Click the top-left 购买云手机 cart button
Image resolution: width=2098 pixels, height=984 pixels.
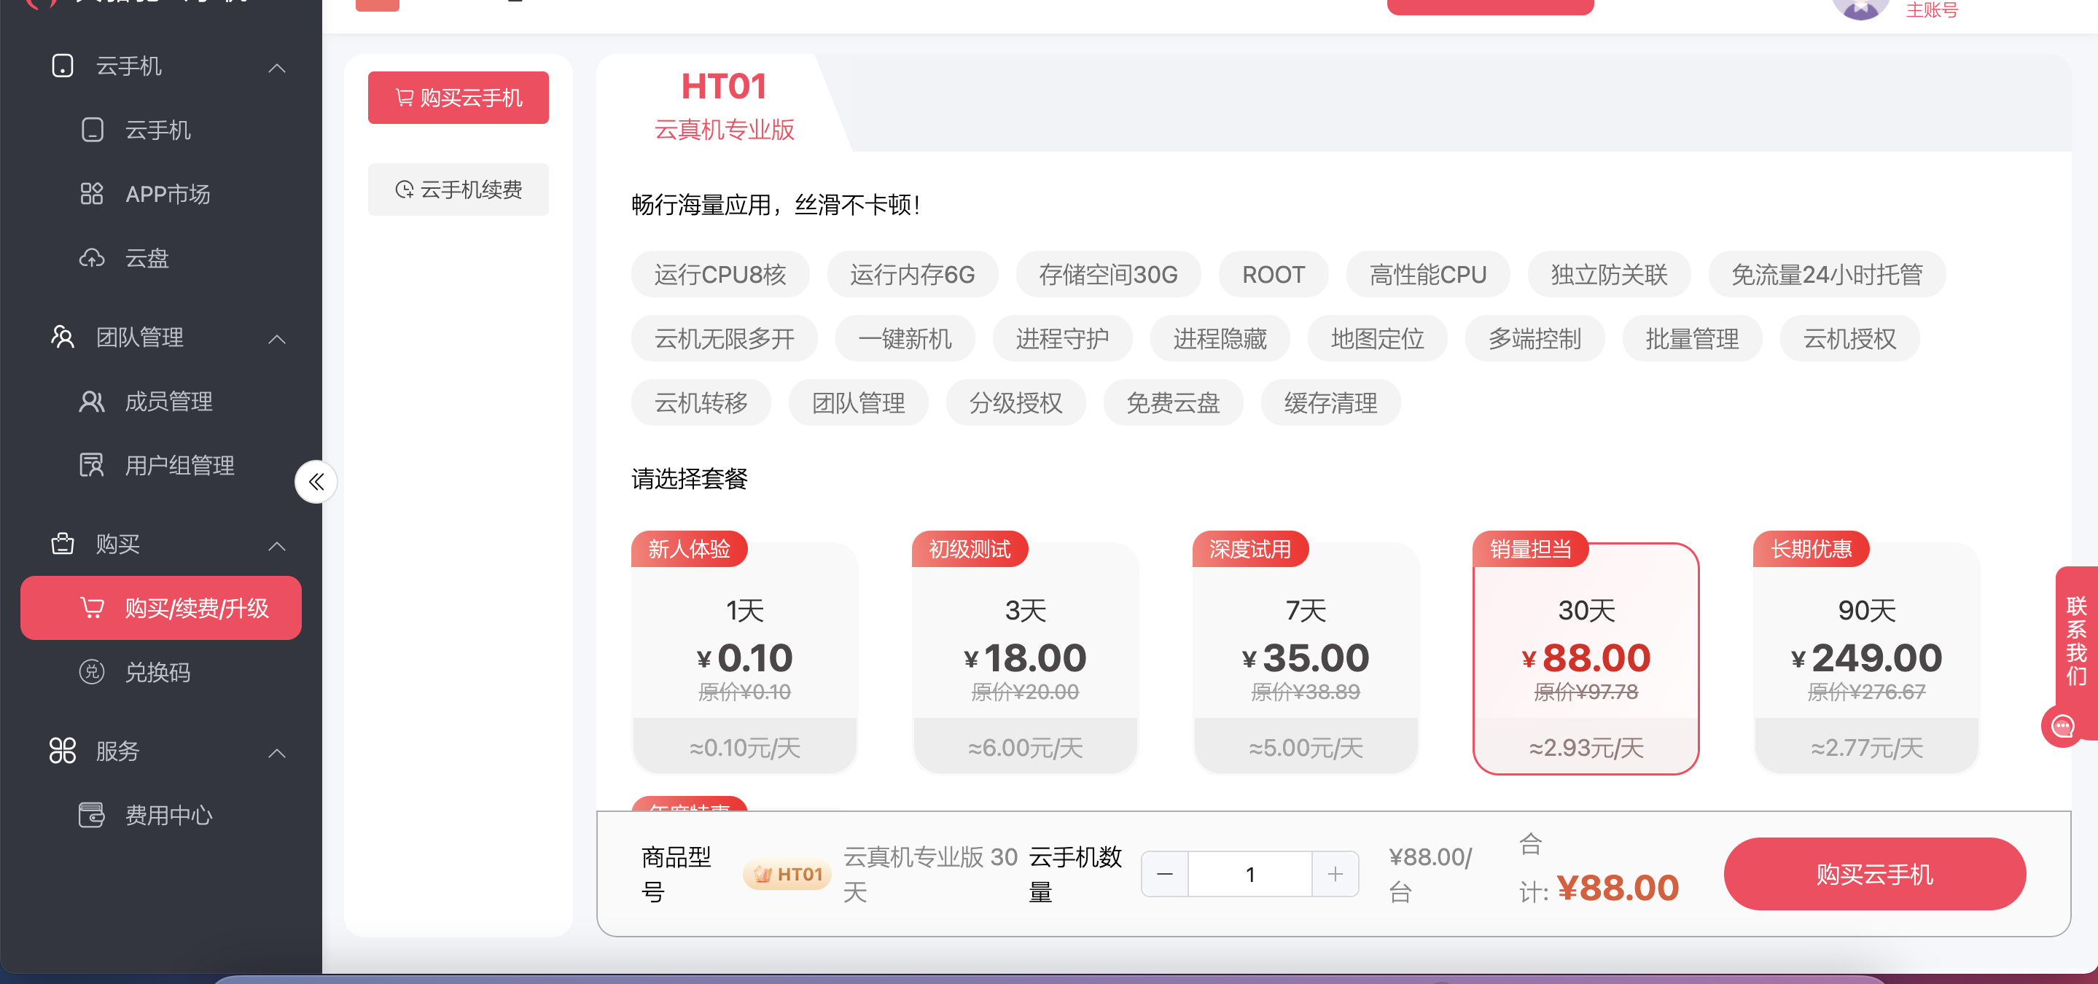[459, 98]
